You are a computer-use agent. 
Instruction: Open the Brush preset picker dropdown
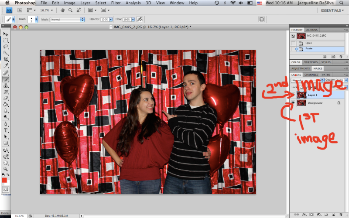coord(36,19)
